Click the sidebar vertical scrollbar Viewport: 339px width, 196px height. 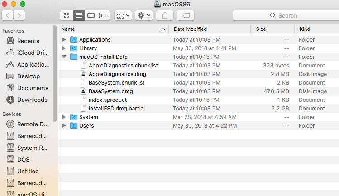pos(55,73)
